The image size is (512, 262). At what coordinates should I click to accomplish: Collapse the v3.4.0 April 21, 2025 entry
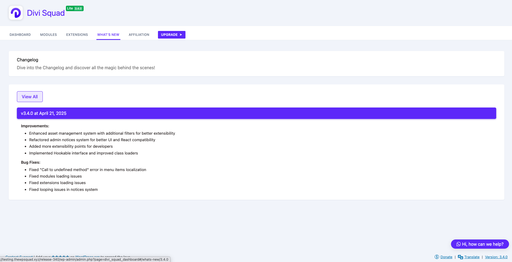pos(256,113)
